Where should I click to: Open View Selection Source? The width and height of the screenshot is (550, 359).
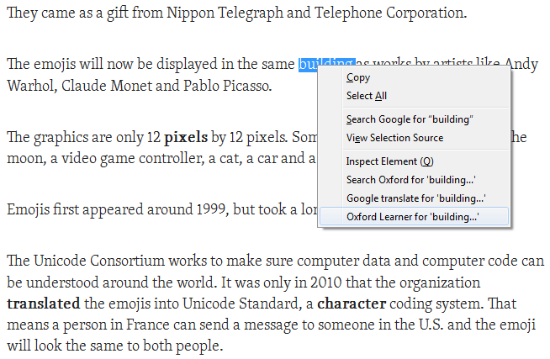point(414,138)
